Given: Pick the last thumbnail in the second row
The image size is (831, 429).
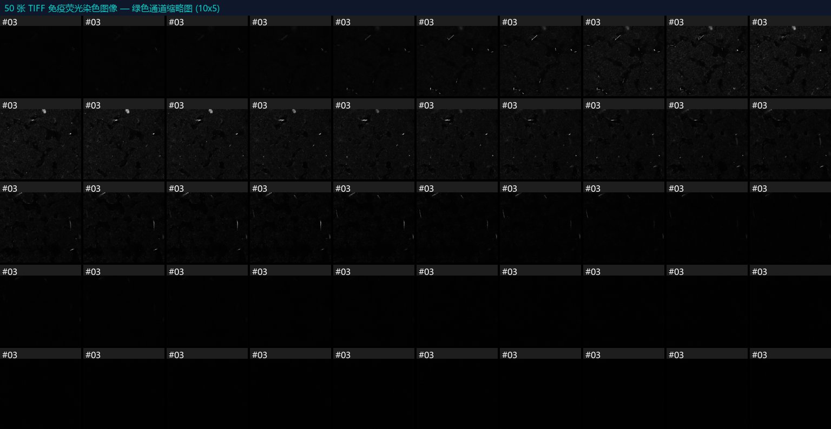Looking at the screenshot, I should pyautogui.click(x=790, y=139).
